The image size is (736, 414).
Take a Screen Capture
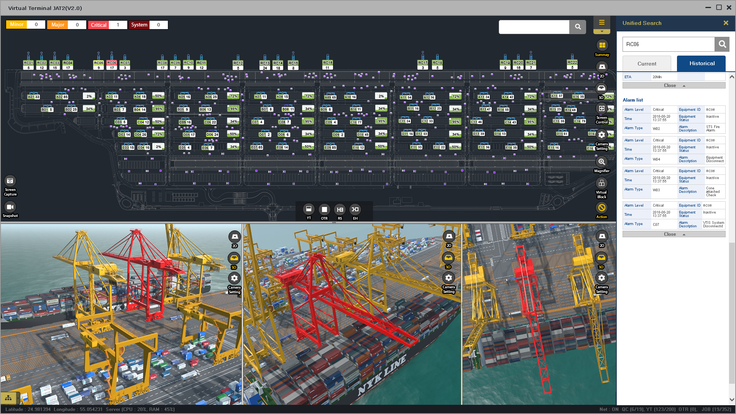[x=10, y=181]
